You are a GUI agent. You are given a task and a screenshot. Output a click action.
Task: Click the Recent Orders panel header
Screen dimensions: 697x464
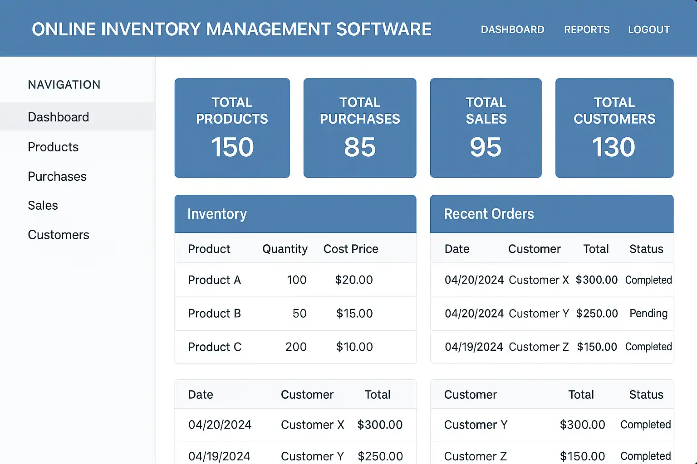(x=551, y=214)
